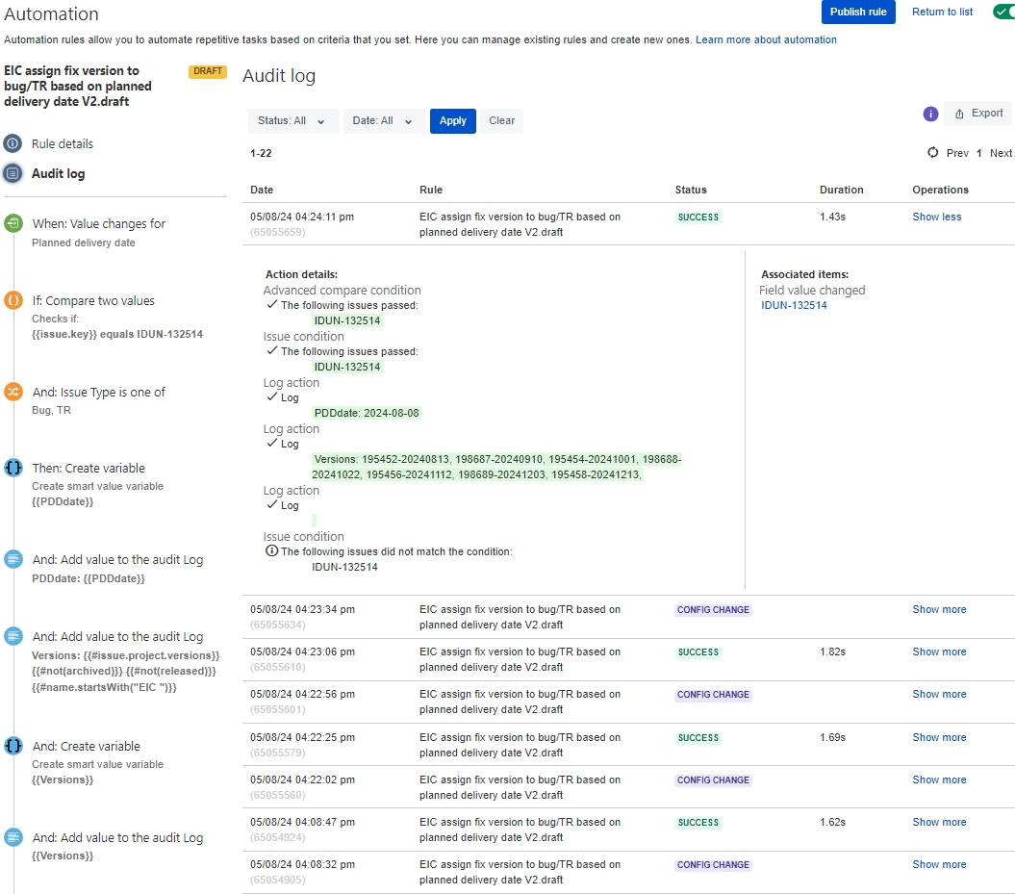Expand Show more for 04:08:47 pm entry
This screenshot has width=1015, height=894.
pyautogui.click(x=939, y=822)
